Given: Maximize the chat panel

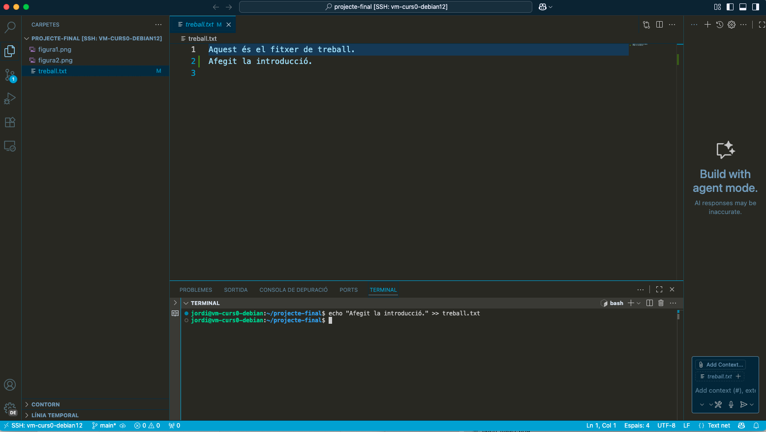Looking at the screenshot, I should (762, 25).
